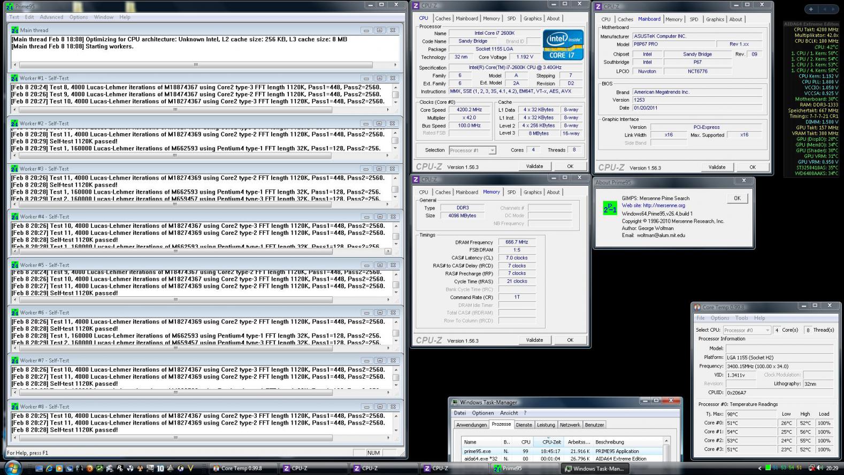Click OK in the Mainboard CPU-Z window

tap(753, 167)
